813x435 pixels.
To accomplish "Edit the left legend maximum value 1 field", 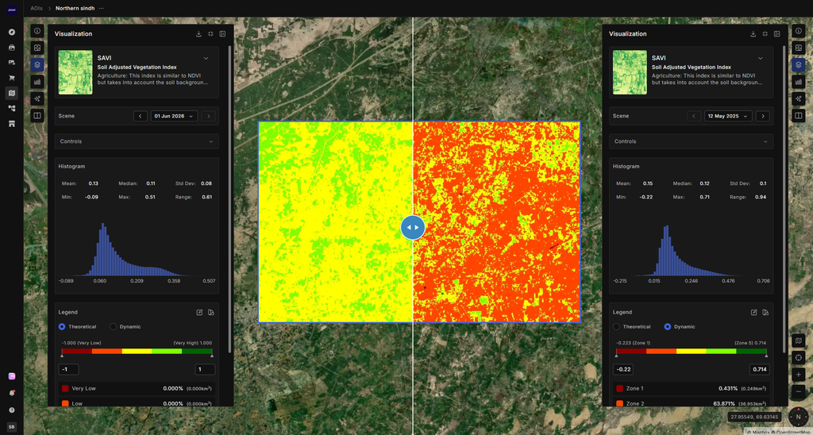I will pos(205,370).
